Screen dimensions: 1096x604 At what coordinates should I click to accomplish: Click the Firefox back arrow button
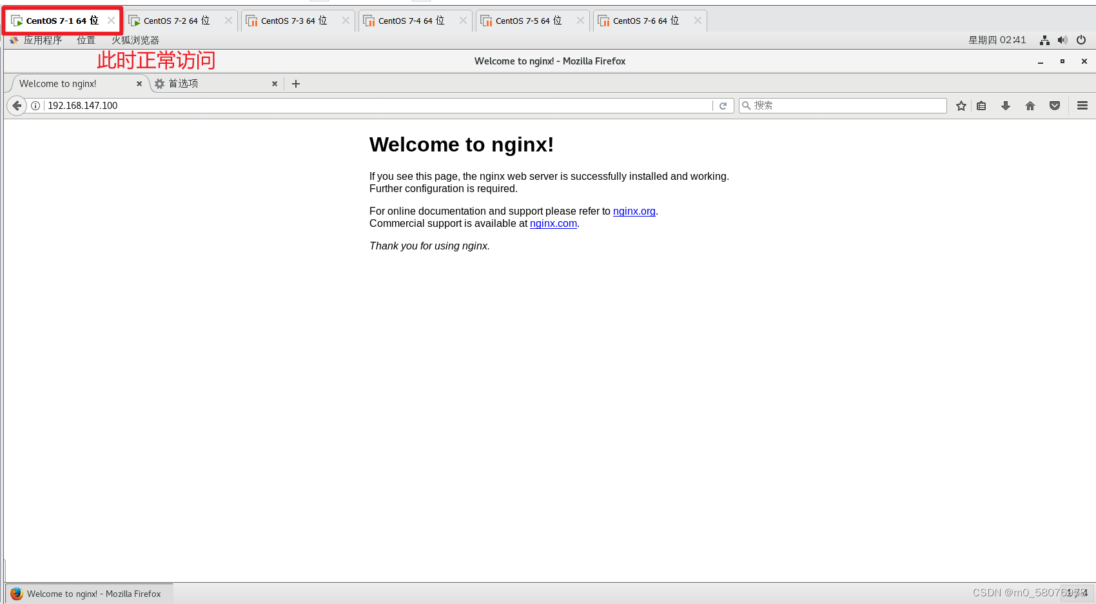[x=17, y=106]
